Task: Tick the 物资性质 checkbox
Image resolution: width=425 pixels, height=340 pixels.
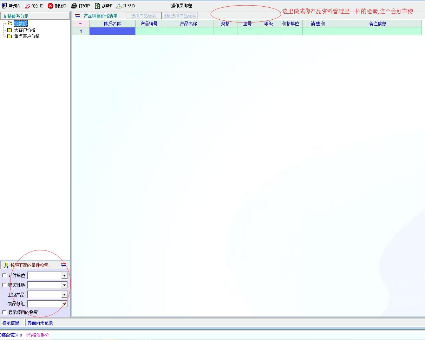Action: pos(5,285)
